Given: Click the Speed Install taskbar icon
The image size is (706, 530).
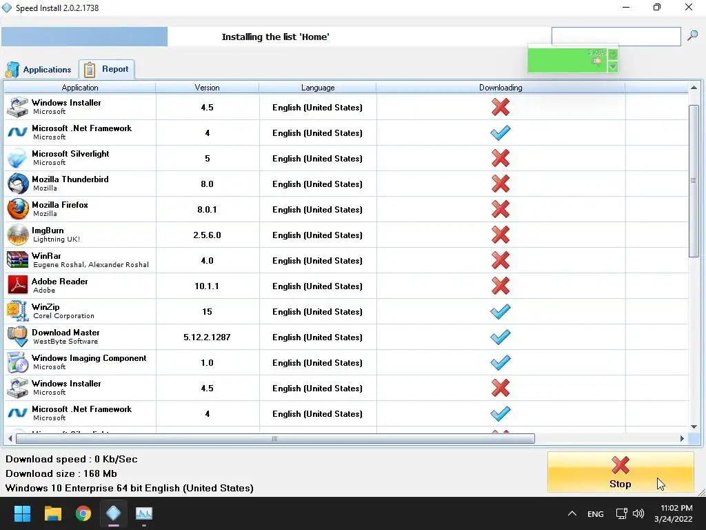Looking at the screenshot, I should (114, 513).
